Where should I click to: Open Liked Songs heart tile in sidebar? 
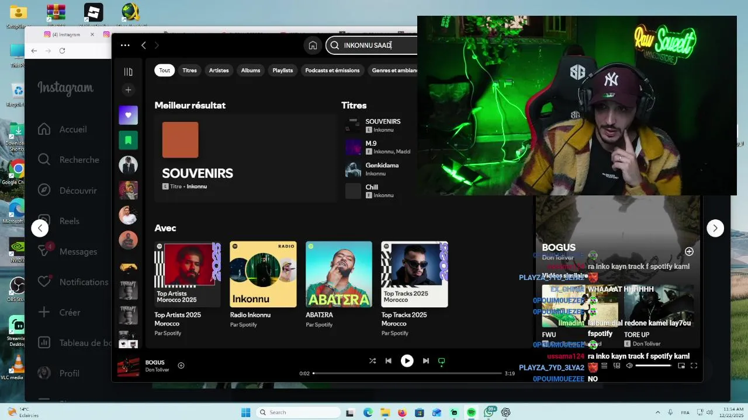129,115
